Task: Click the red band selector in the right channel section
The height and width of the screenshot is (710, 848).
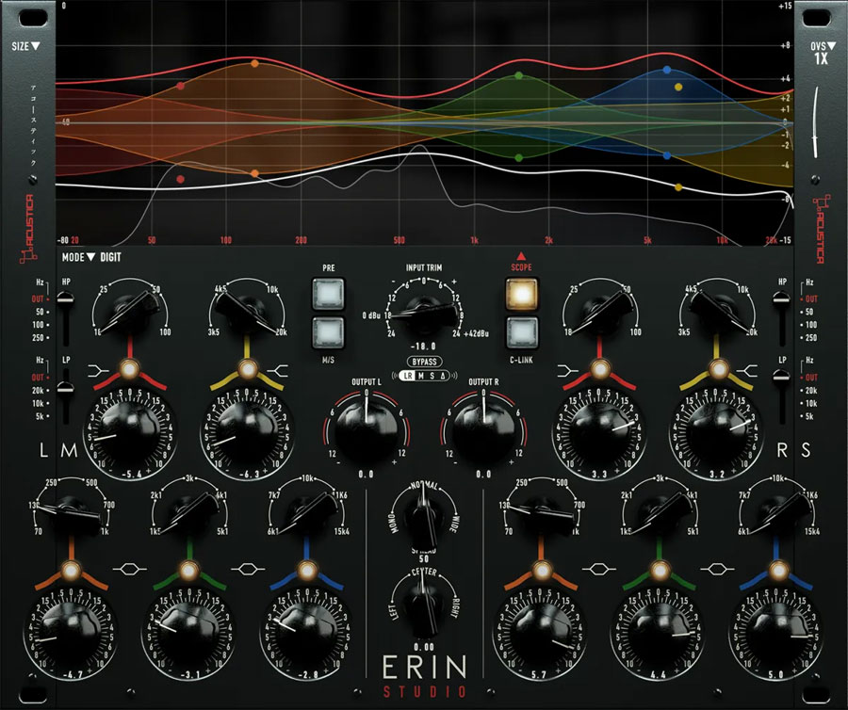Action: coord(601,370)
